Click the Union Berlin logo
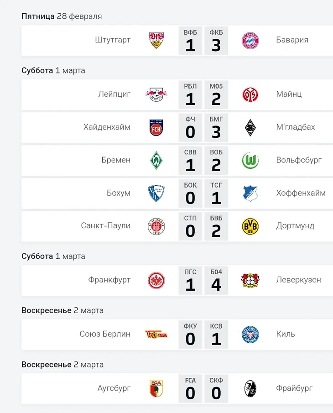Screen dimensions: 333x413 (156, 335)
